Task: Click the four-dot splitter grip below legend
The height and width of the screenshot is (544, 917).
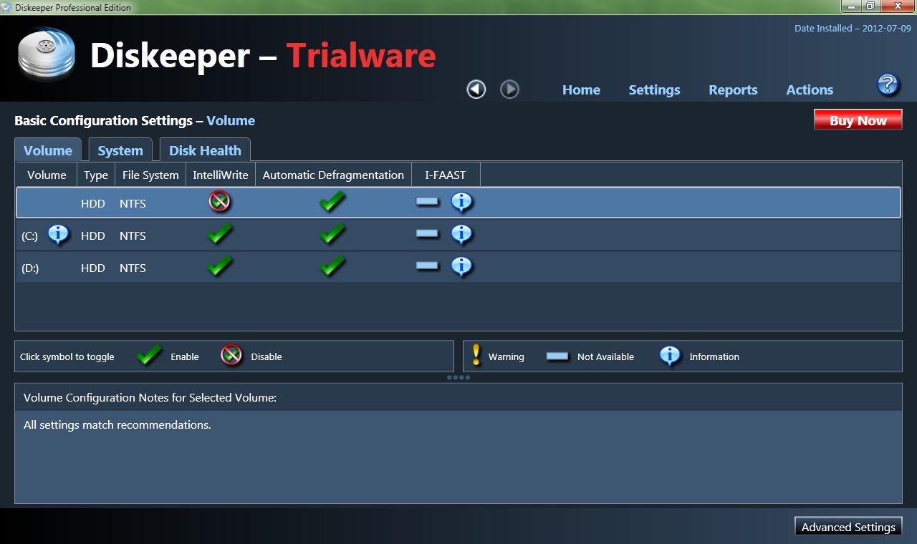Action: click(x=458, y=377)
